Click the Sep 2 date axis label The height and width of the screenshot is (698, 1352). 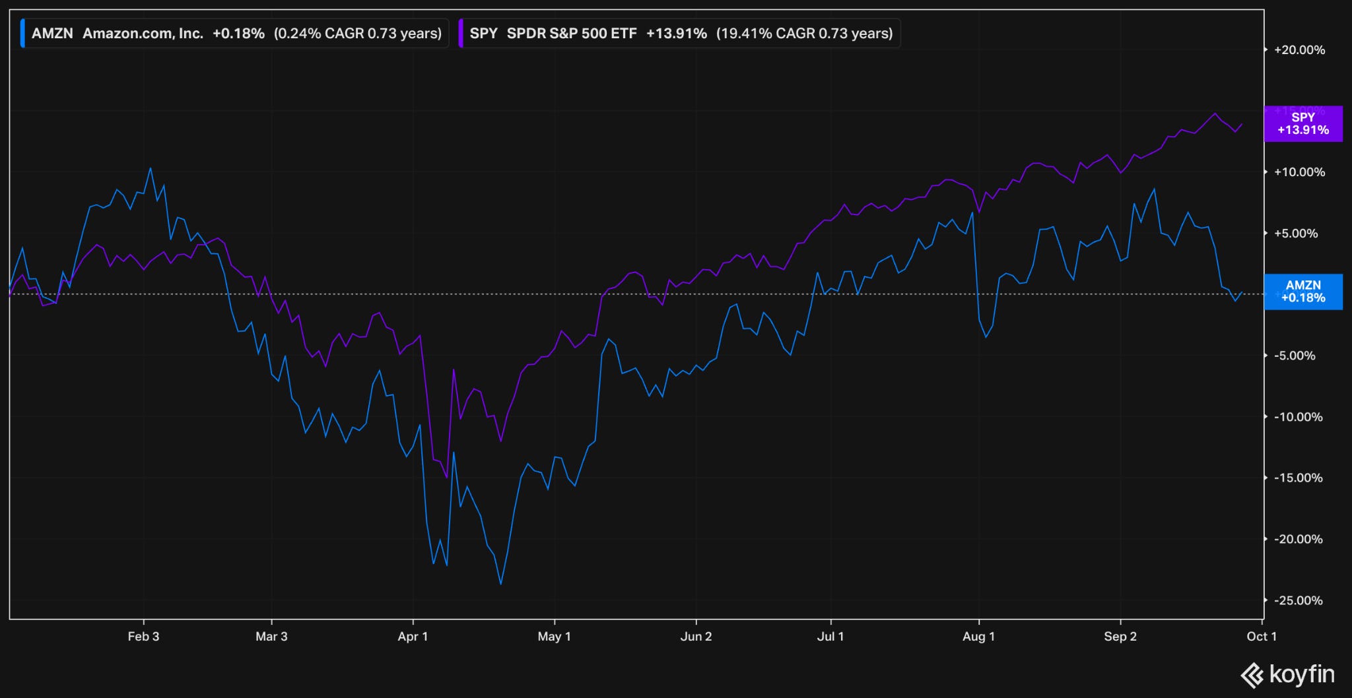coord(1120,637)
